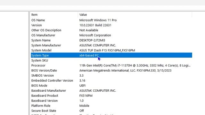Select the highlighted System Type row

(x=111, y=55)
